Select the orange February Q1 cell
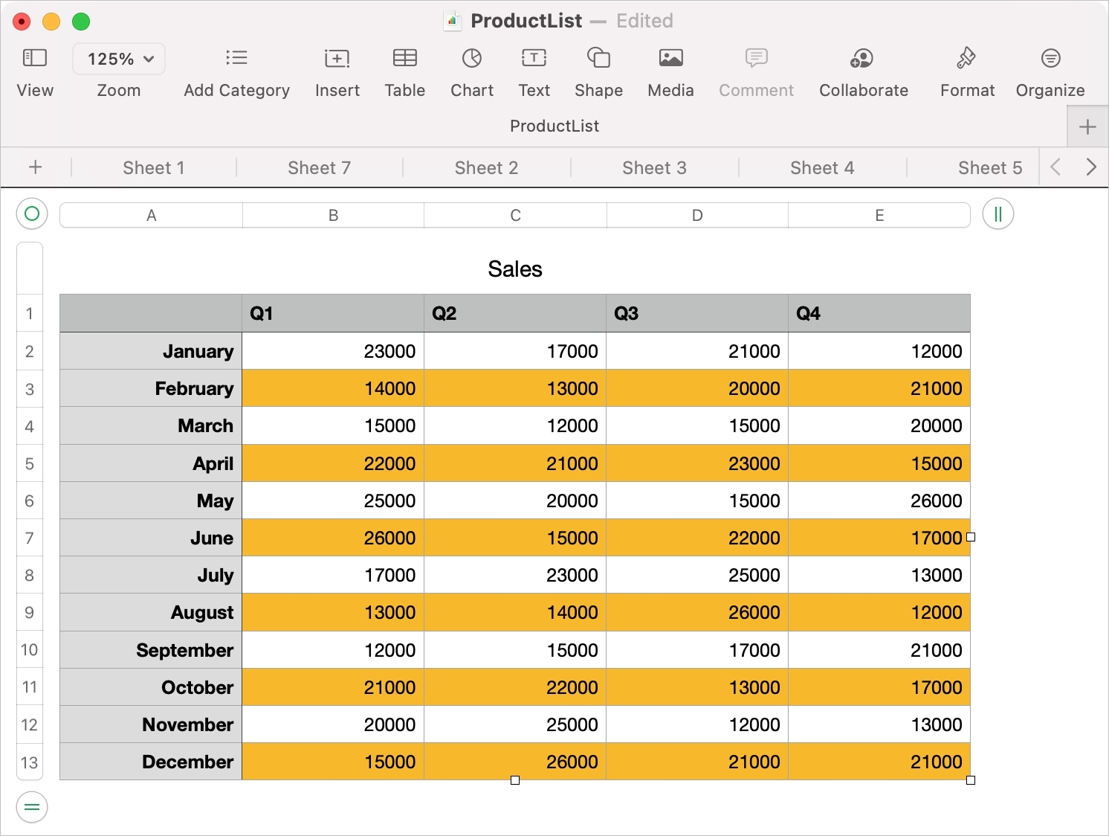This screenshot has height=836, width=1109. coord(333,388)
